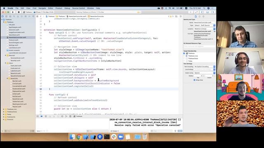Open the Product menu

point(59,8)
